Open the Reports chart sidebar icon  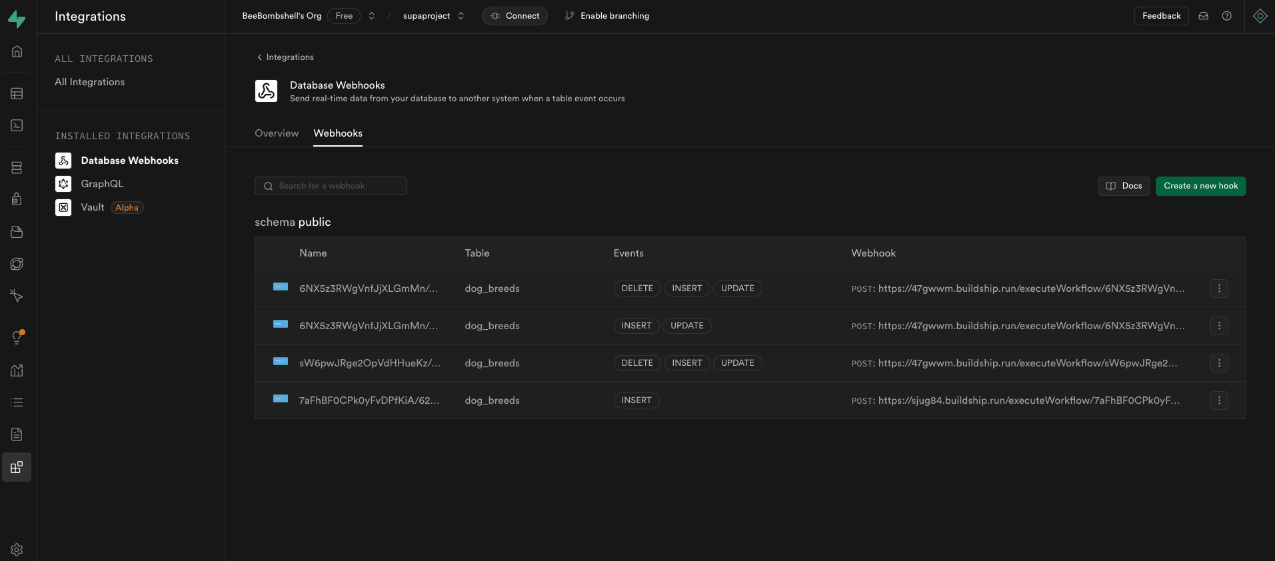(17, 370)
